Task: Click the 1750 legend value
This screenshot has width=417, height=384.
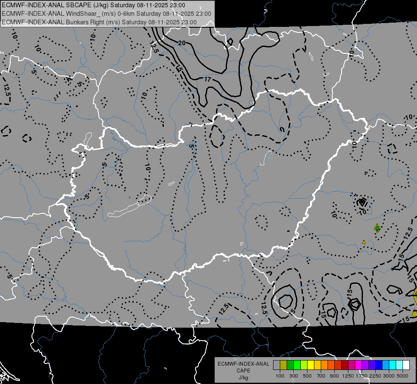Action: pyautogui.click(x=362, y=376)
